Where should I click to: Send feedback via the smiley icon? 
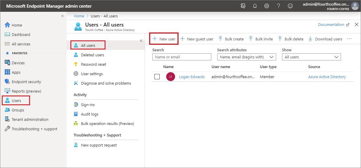pyautogui.click(x=290, y=6)
